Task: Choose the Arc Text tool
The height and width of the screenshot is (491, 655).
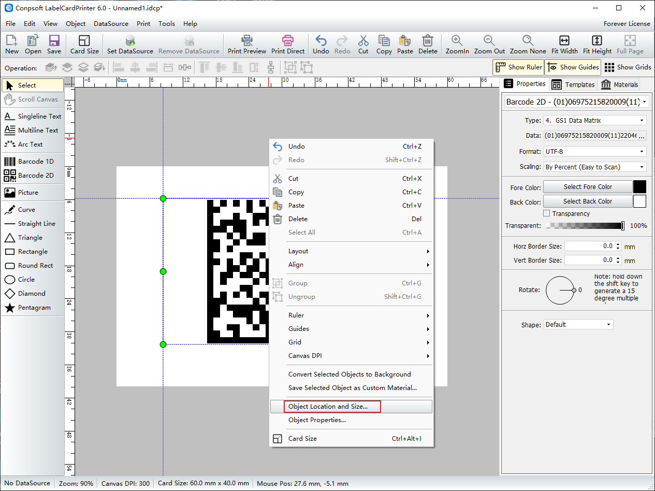Action: coord(32,145)
